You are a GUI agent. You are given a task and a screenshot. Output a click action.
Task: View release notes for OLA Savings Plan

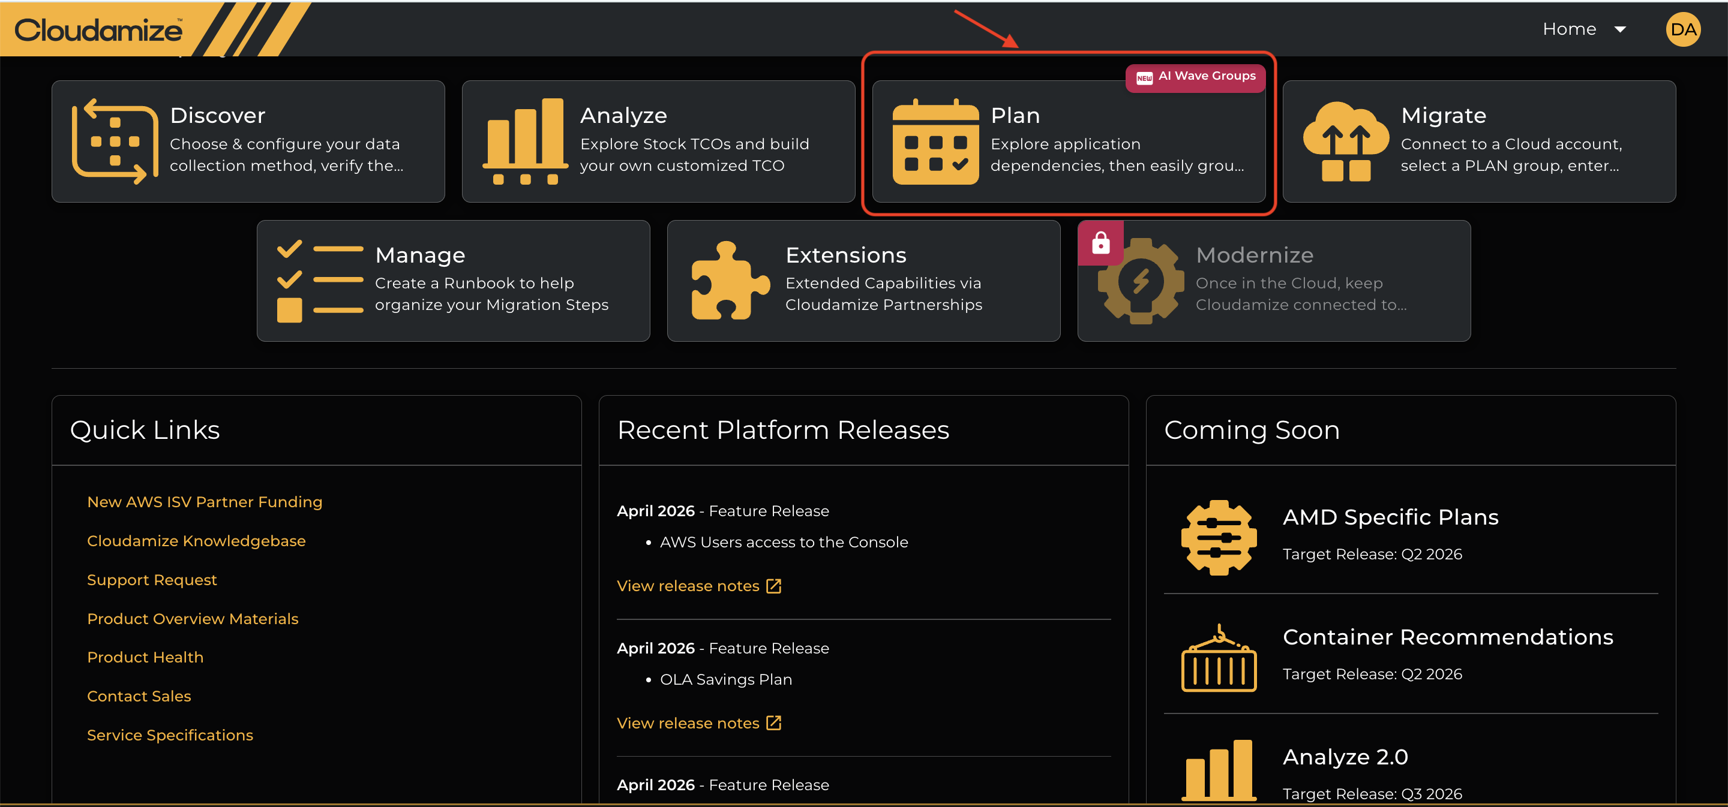699,723
